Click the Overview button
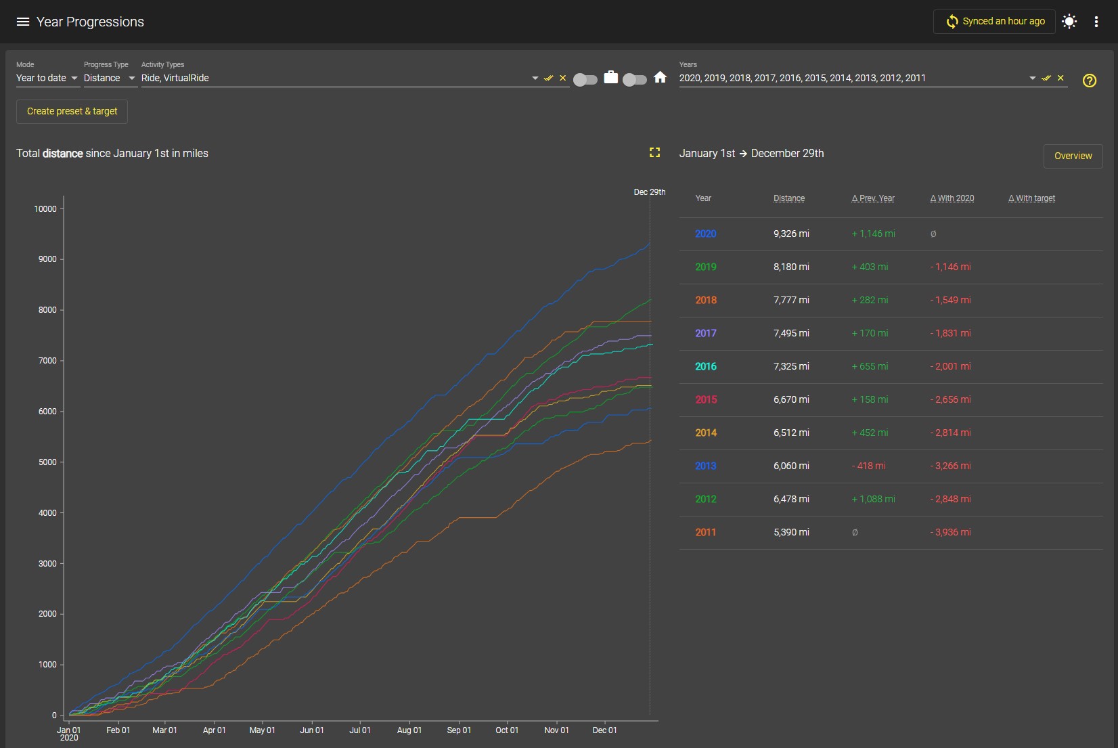Screen dimensions: 1118x748 pyautogui.click(x=1073, y=156)
